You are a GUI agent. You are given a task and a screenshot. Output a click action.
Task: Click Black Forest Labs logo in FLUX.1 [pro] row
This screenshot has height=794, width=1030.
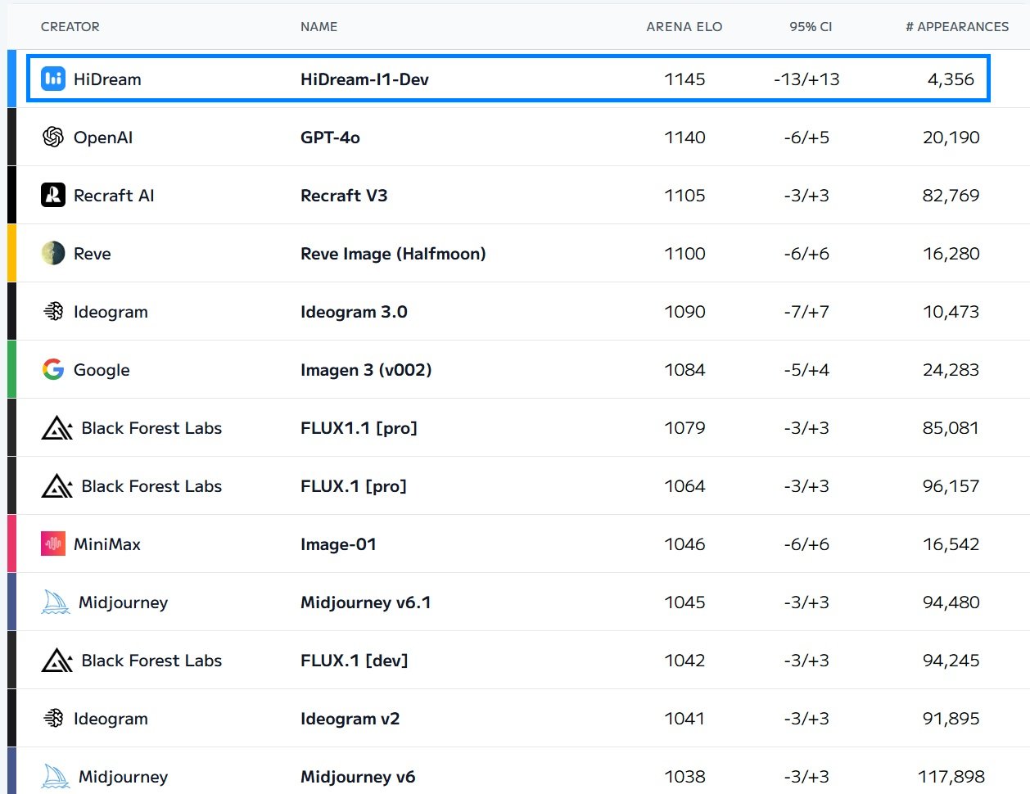click(57, 485)
